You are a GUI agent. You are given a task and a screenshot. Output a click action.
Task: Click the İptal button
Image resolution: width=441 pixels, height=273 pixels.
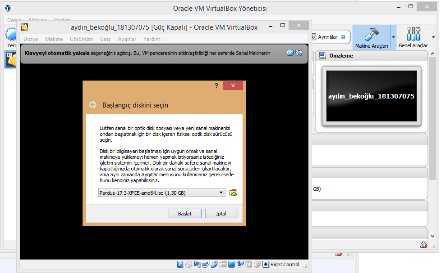click(x=221, y=214)
